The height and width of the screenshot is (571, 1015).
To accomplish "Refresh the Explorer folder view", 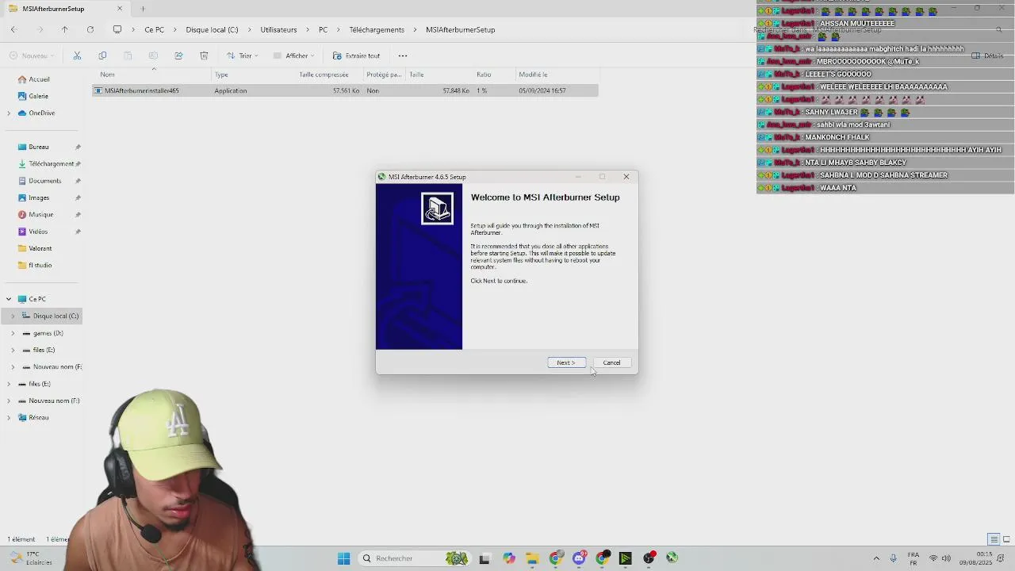I will pyautogui.click(x=90, y=29).
